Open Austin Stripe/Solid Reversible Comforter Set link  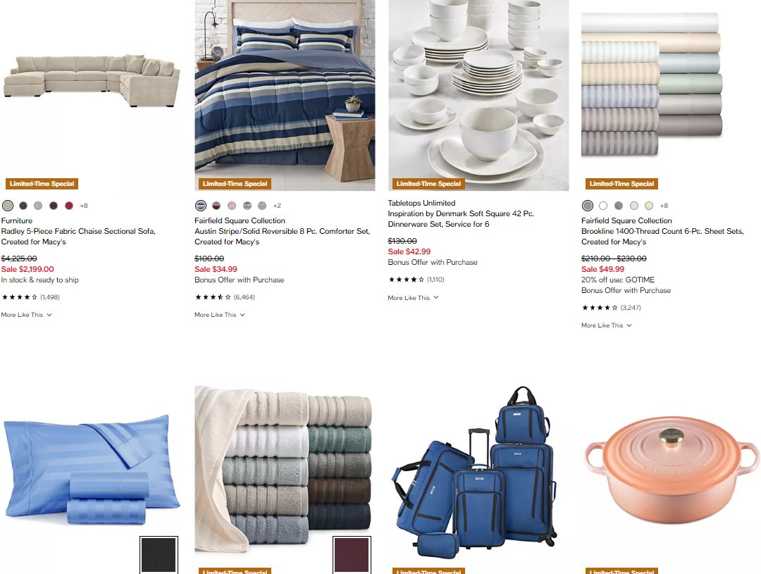(282, 237)
